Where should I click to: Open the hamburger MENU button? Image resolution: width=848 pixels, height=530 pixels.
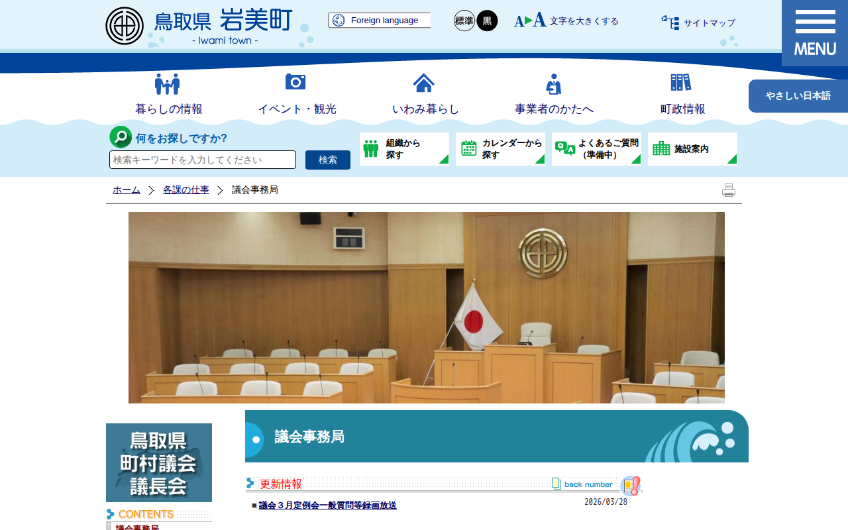[815, 33]
